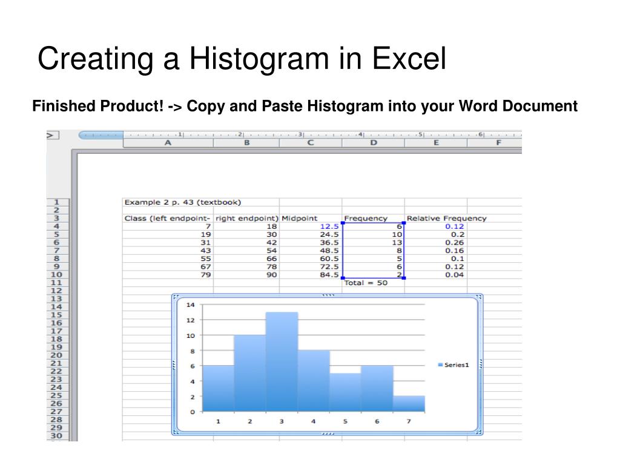Click x-axis label 4
This screenshot has width=620, height=465.
coord(313,421)
